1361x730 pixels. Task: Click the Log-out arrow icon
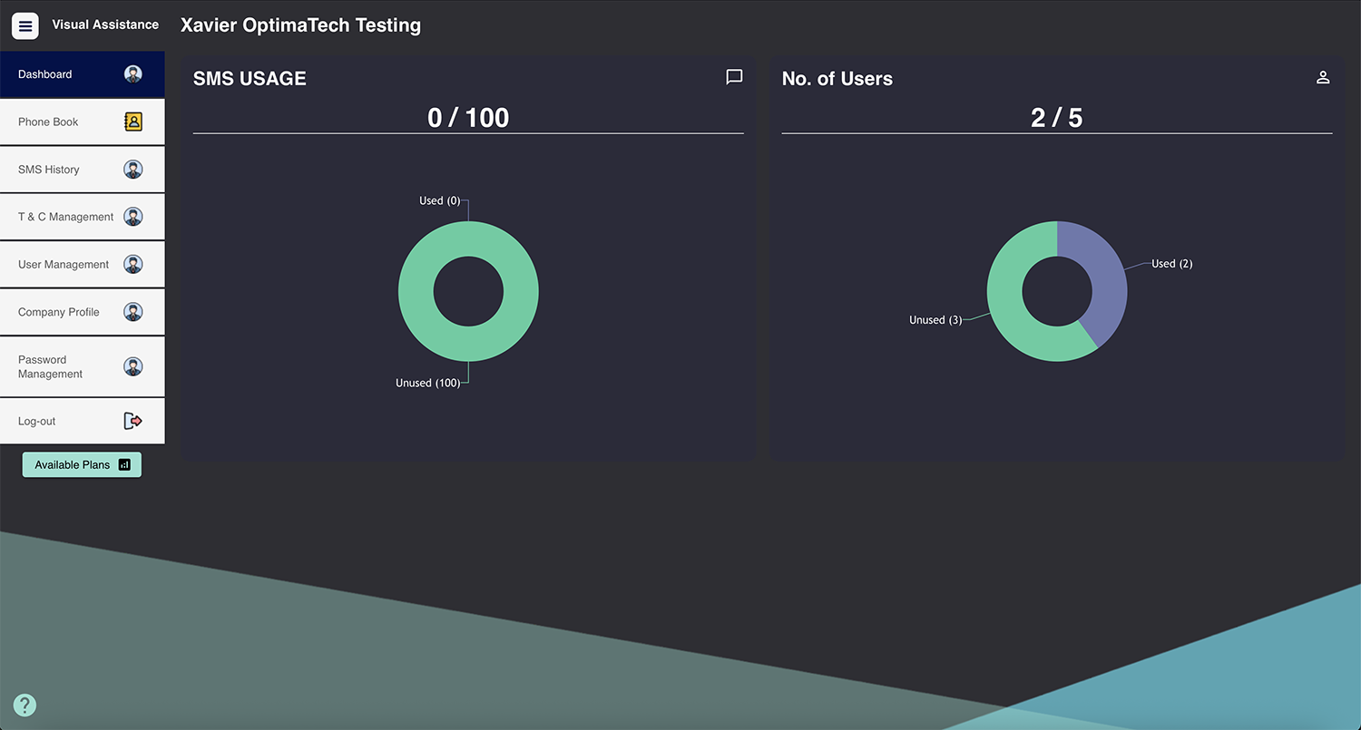coord(133,421)
